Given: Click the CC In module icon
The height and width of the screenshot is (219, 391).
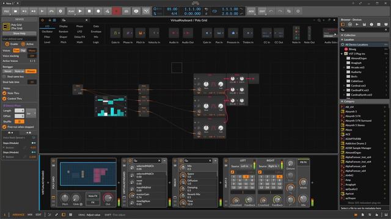Looking at the screenshot, I should [266, 33].
